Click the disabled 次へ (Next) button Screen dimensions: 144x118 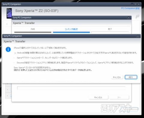[x=119, y=97]
